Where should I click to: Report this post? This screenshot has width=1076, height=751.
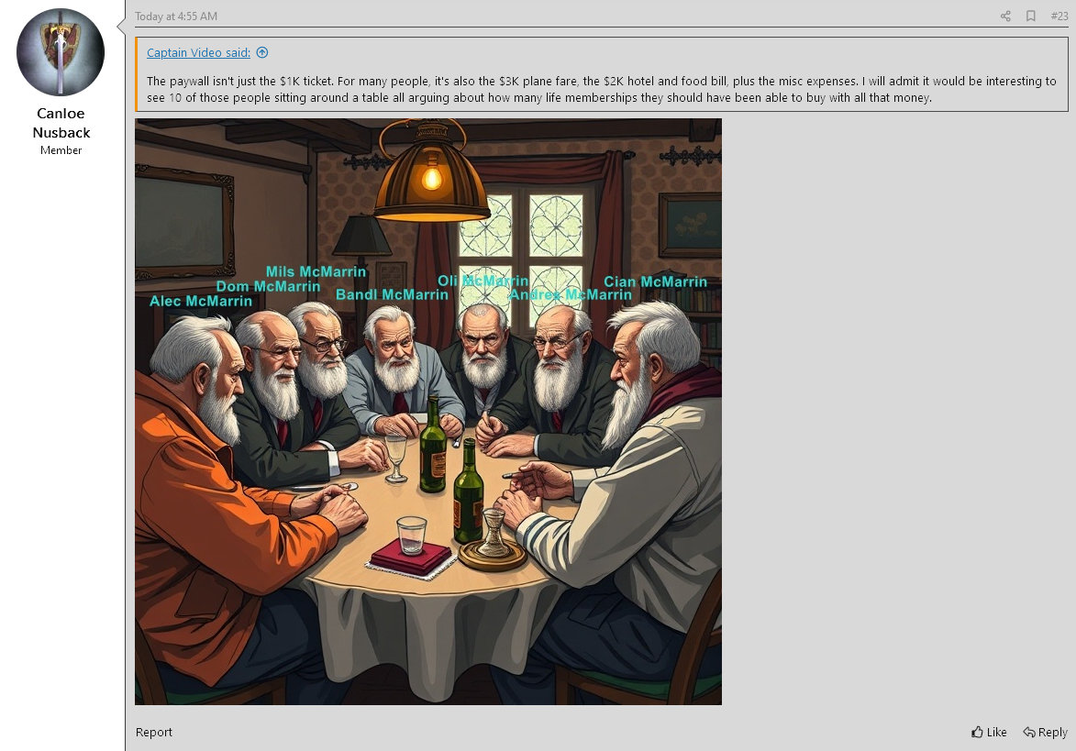[154, 732]
